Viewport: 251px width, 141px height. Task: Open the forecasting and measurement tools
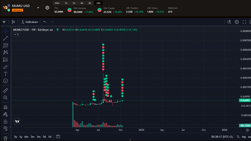(x=5, y=60)
